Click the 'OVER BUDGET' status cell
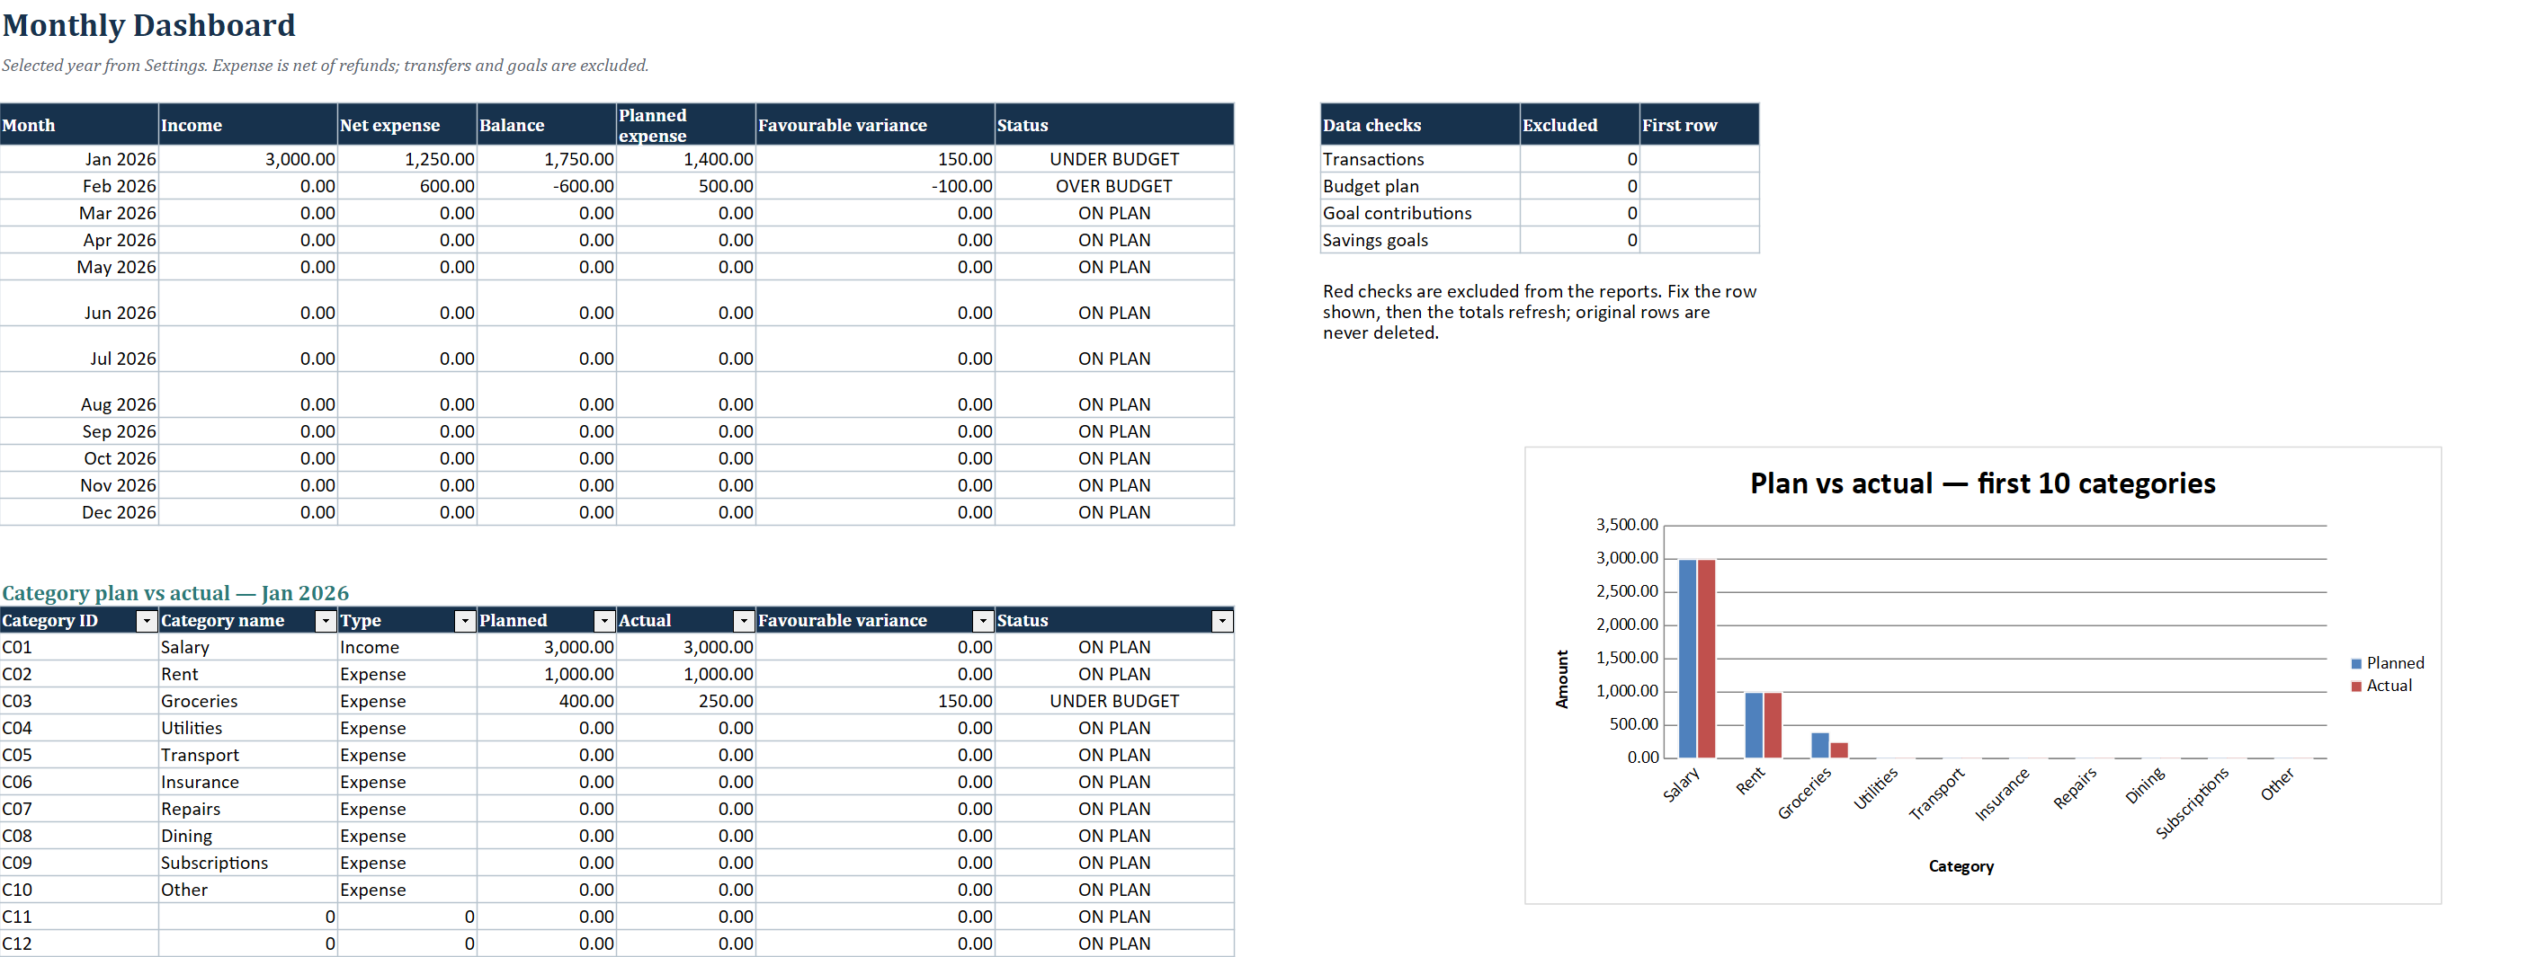 point(1114,186)
